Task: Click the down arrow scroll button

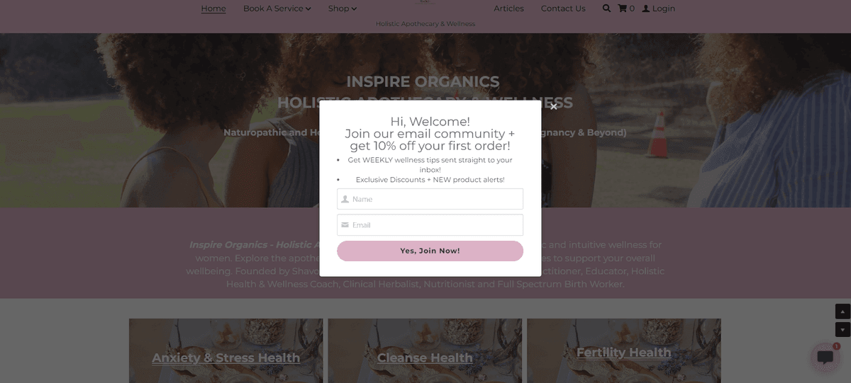Action: (x=842, y=329)
